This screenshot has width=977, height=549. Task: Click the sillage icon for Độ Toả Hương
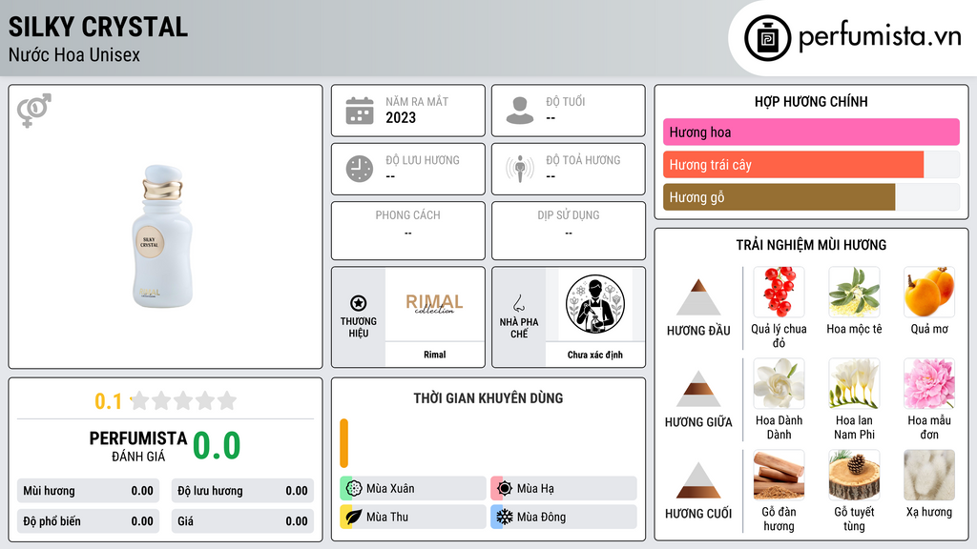[x=520, y=169]
